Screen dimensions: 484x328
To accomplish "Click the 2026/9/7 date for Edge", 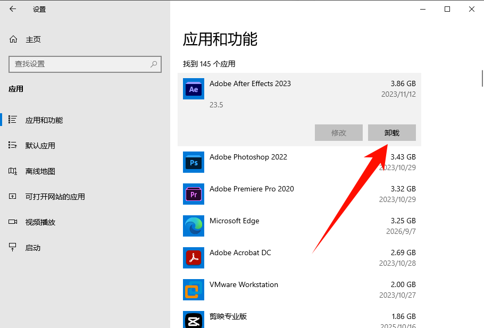I will pyautogui.click(x=401, y=231).
